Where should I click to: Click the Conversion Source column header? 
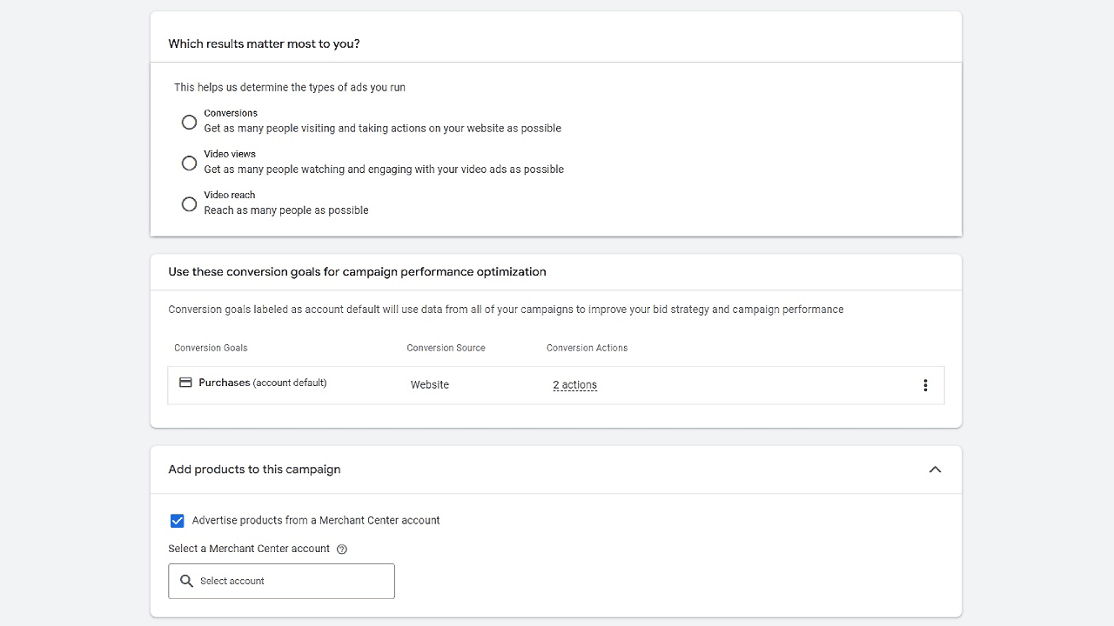tap(446, 348)
